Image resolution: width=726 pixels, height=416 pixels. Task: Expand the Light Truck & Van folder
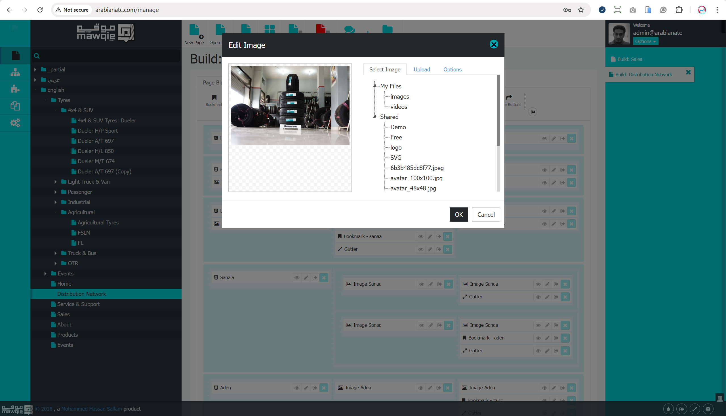click(x=55, y=182)
